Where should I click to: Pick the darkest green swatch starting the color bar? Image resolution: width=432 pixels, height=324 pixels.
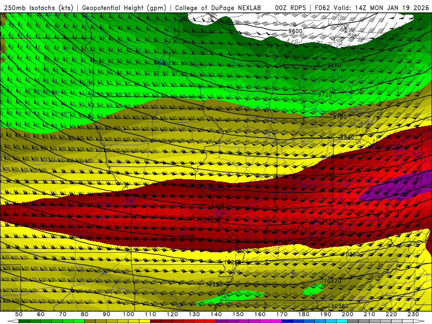click(x=24, y=321)
